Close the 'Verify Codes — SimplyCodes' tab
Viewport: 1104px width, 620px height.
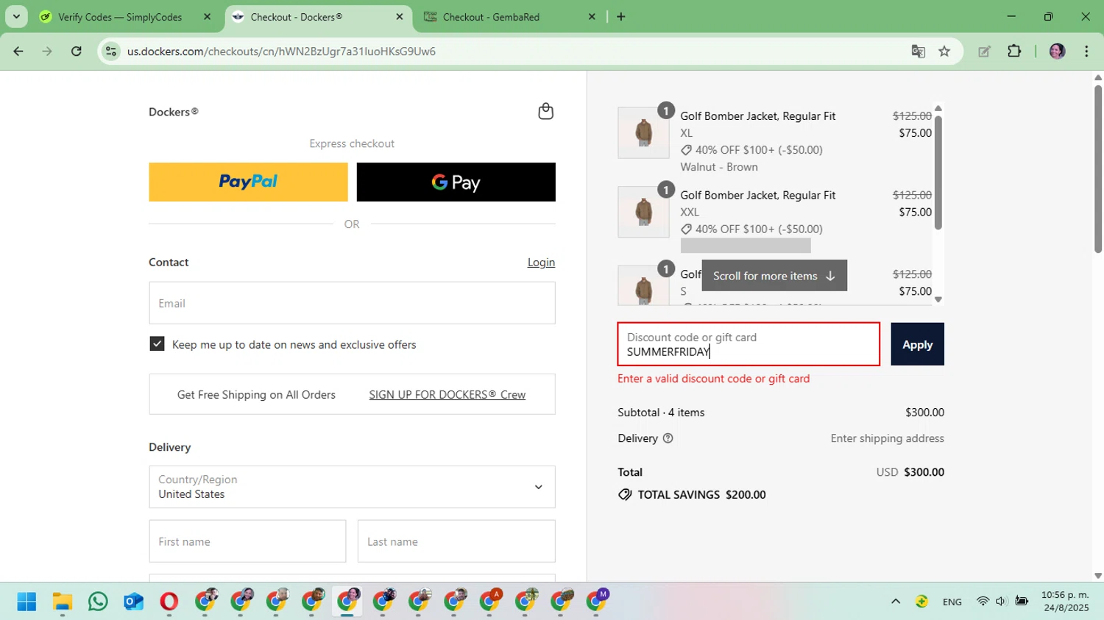coord(207,17)
